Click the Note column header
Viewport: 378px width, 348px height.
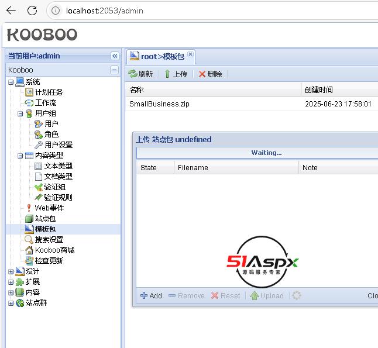[338, 167]
